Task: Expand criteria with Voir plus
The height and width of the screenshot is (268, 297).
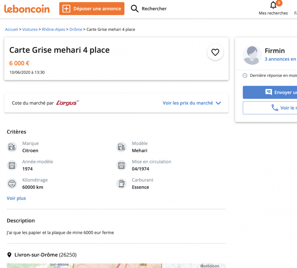Action: (x=16, y=198)
